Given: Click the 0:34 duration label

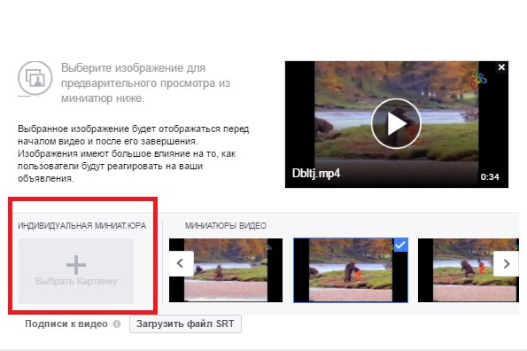Looking at the screenshot, I should click(490, 177).
